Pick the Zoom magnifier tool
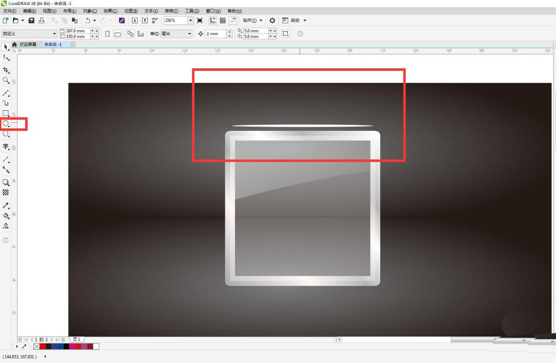The image size is (556, 363). tap(6, 80)
